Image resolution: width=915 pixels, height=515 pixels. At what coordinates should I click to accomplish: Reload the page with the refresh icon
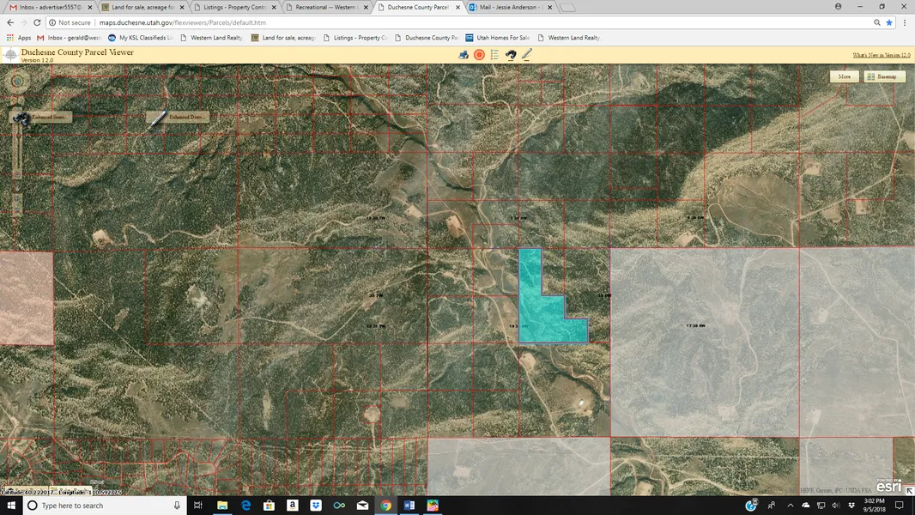pyautogui.click(x=38, y=22)
